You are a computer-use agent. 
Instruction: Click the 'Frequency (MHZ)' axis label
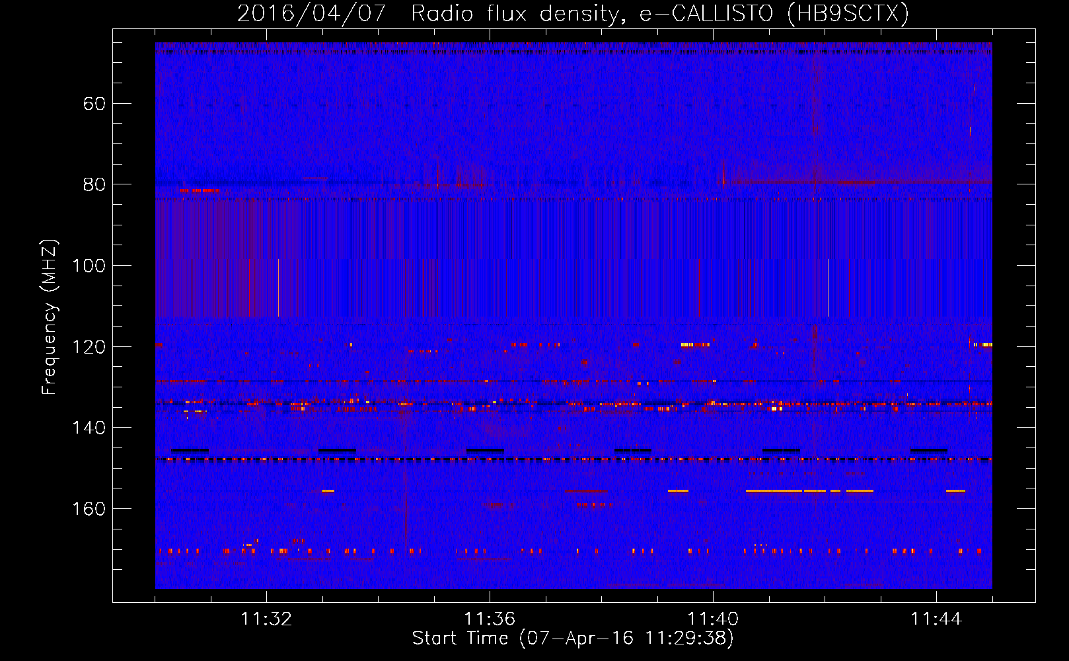coord(50,317)
